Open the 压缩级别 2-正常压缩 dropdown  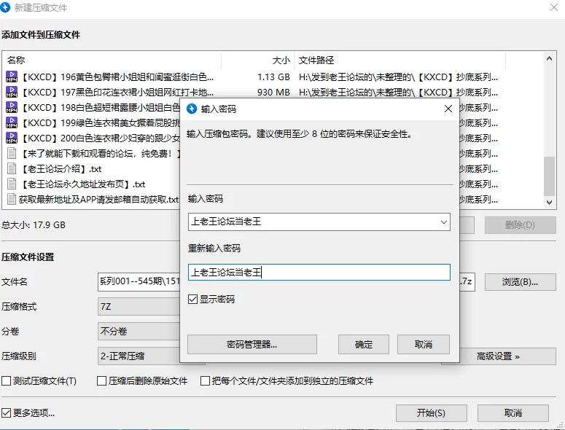[x=139, y=356]
